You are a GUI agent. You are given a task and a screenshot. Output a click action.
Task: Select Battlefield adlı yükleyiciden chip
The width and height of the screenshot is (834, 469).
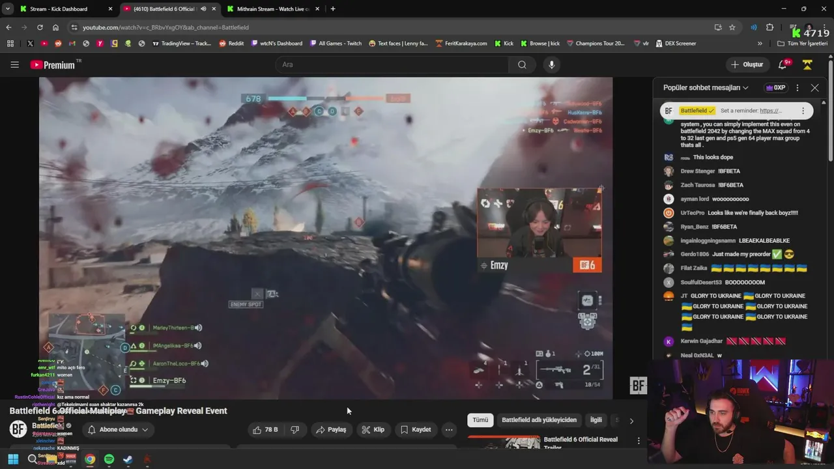point(539,420)
